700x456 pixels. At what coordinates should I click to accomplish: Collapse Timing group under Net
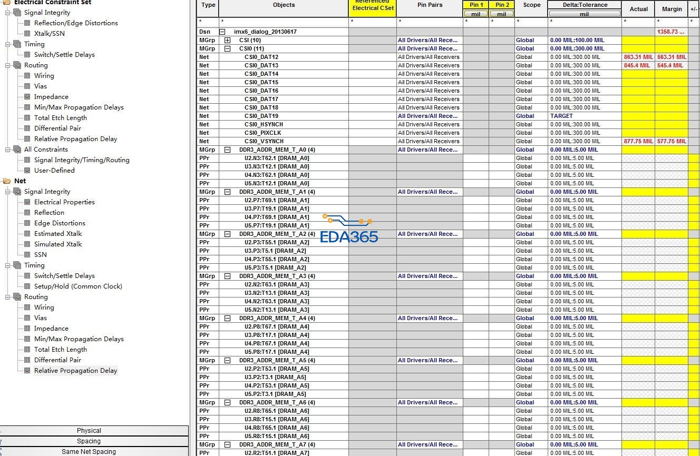click(x=8, y=265)
